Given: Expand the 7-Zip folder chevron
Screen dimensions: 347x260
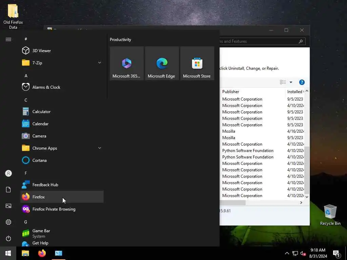Looking at the screenshot, I should pos(100,63).
